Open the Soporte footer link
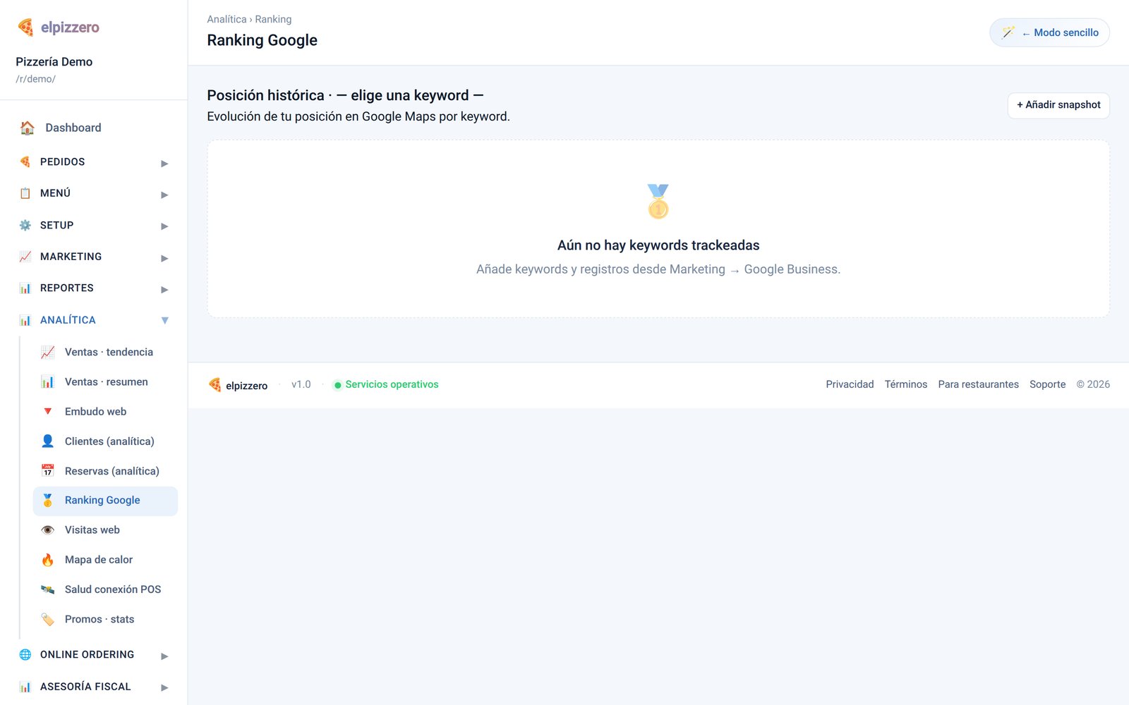 [1047, 384]
